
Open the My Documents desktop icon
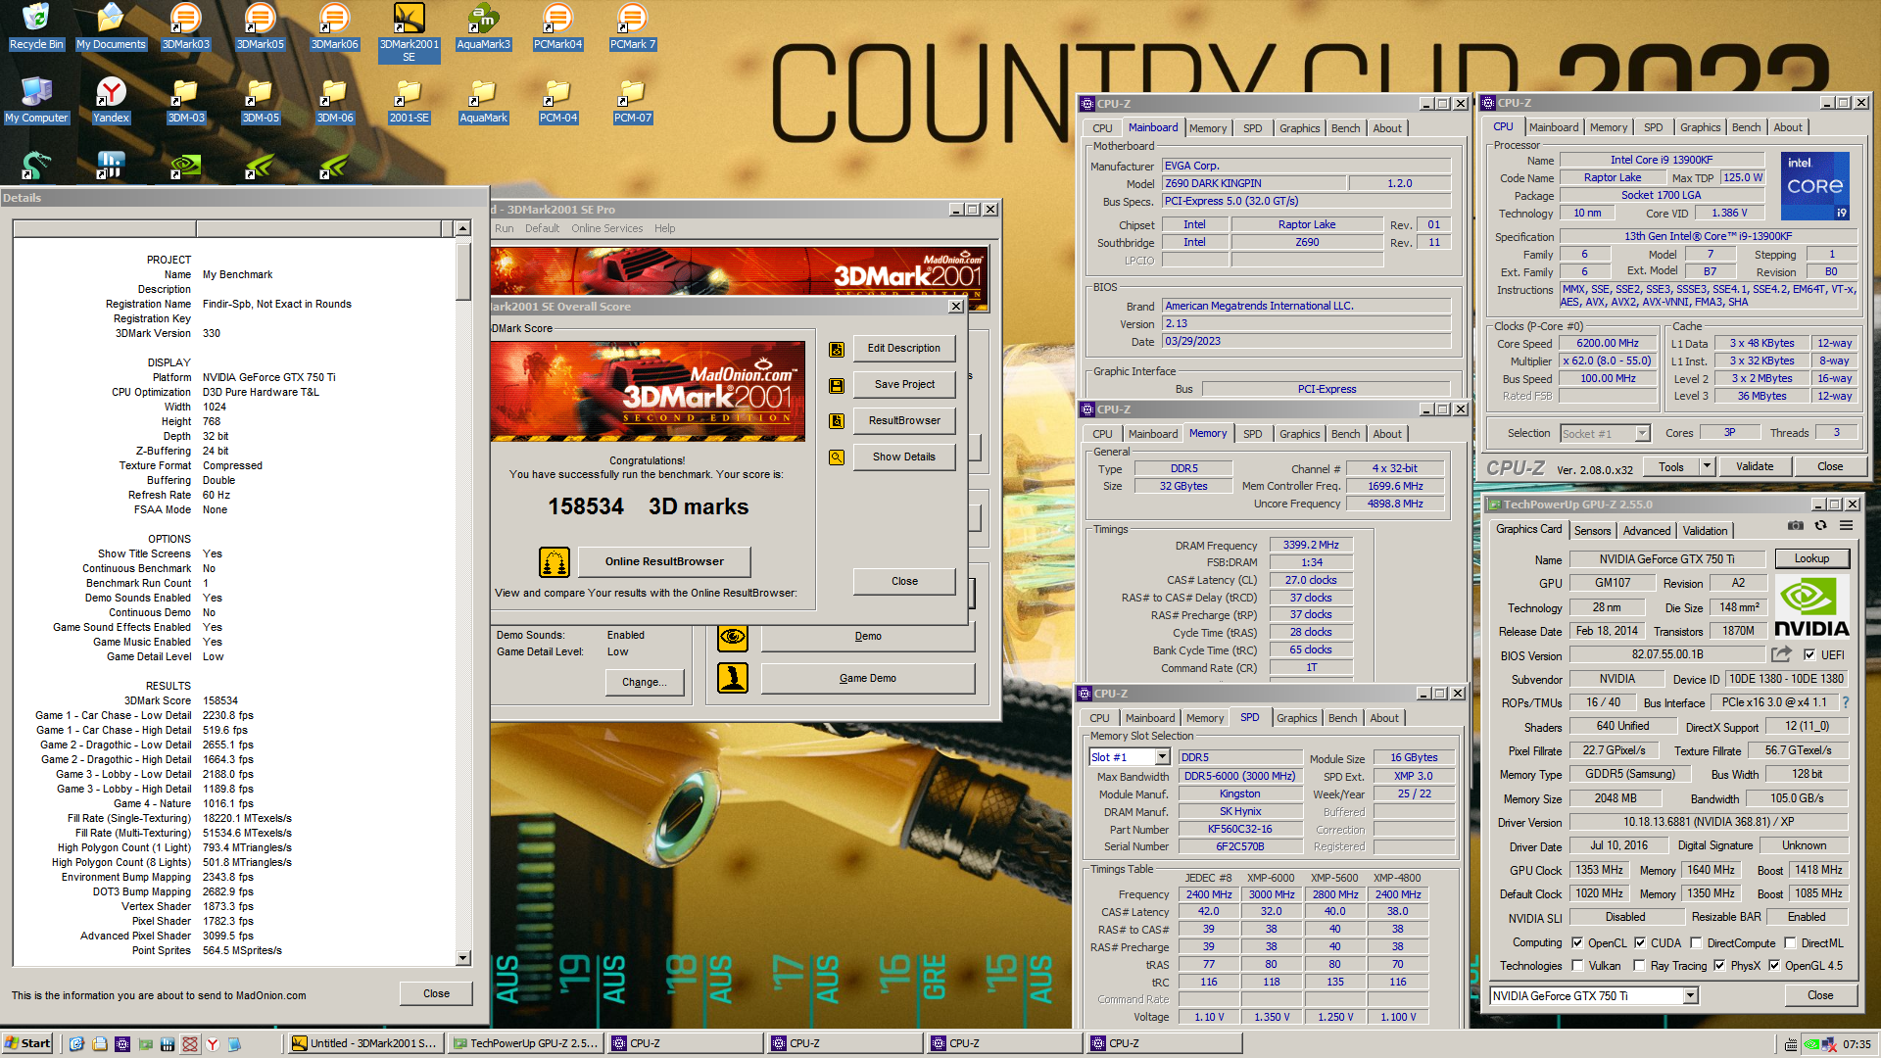coord(111,26)
